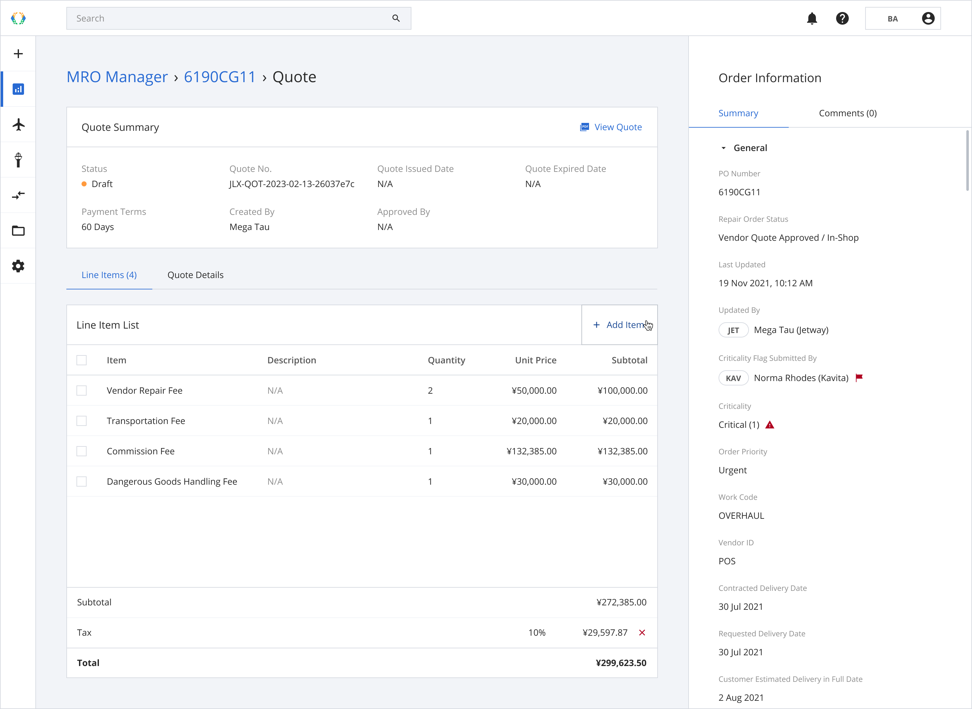Click the PDF icon beside View Quote
This screenshot has width=972, height=709.
coord(584,127)
